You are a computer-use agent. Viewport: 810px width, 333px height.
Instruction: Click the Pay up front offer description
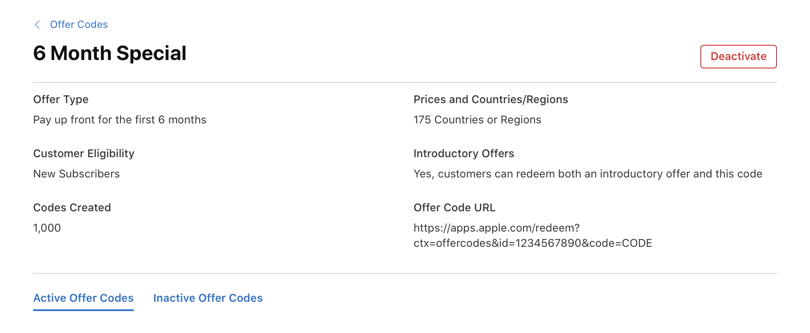coord(120,120)
